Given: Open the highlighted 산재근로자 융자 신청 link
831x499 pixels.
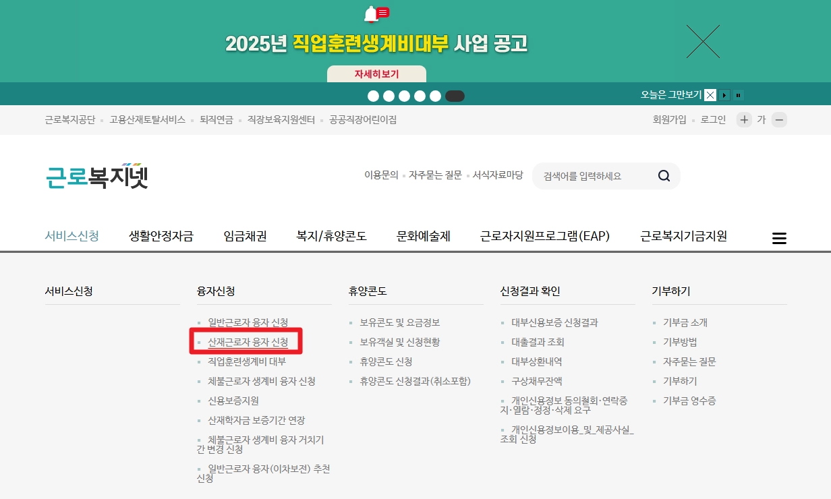Looking at the screenshot, I should coord(250,341).
